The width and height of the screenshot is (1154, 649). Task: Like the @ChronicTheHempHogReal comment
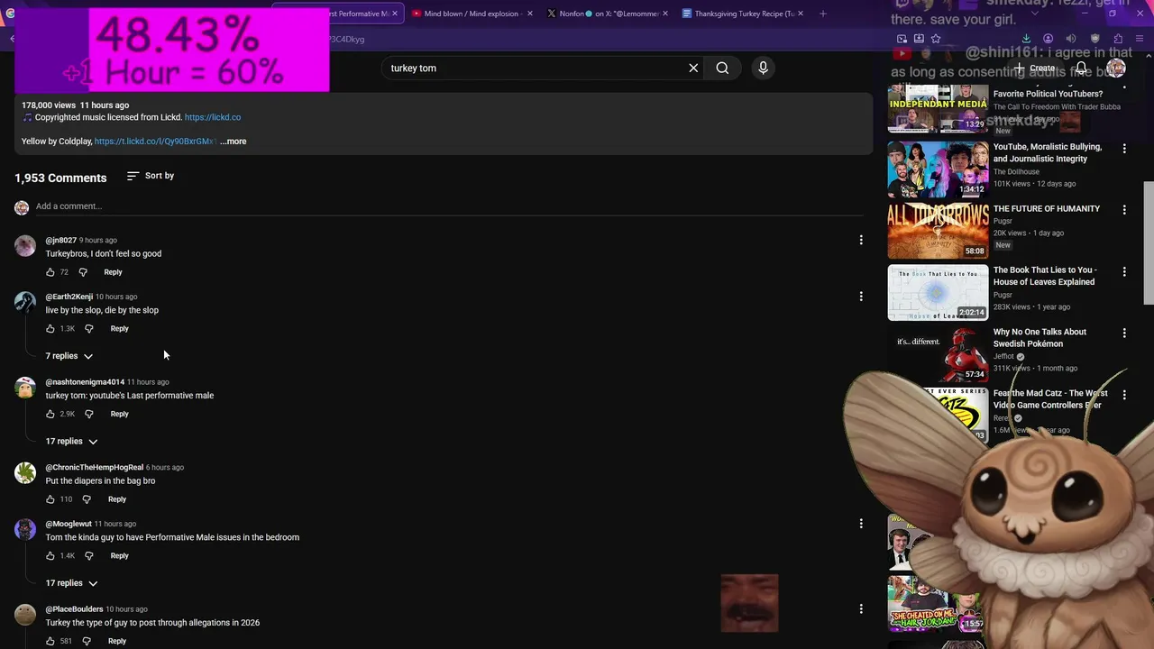[x=50, y=499]
